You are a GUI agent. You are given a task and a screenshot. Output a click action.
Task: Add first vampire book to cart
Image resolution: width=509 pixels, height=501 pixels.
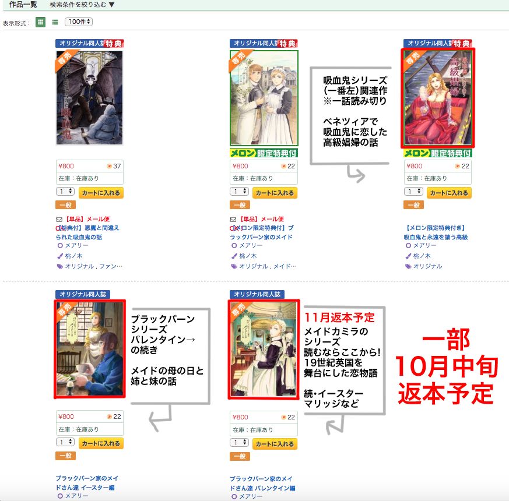click(101, 193)
